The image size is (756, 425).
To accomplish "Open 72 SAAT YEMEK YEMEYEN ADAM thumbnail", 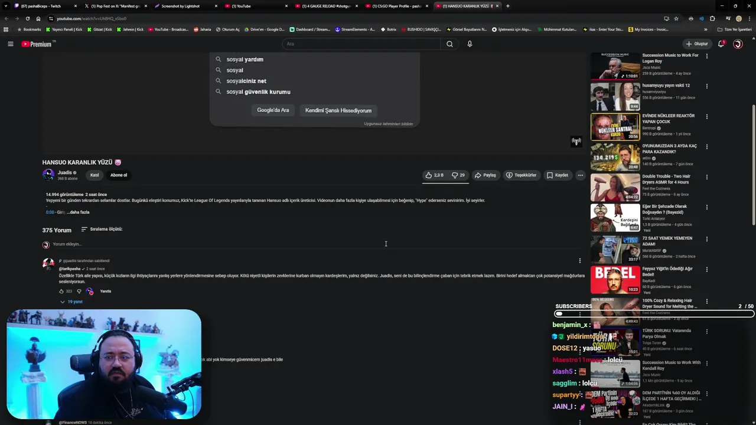I will pos(615,249).
